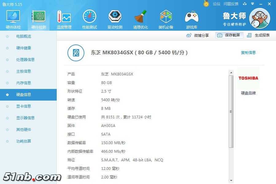Open 硬件体检 hardware checkup
The image size is (276, 184).
pyautogui.click(x=13, y=20)
